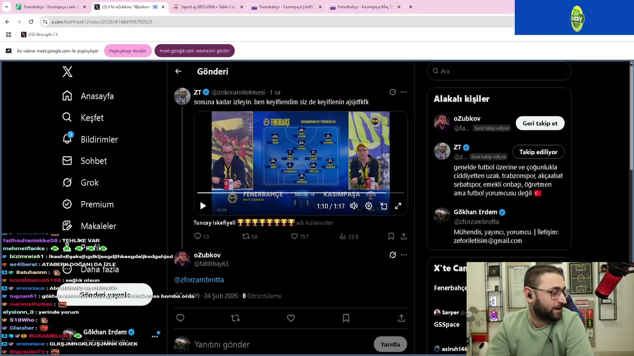This screenshot has height=356, width=634.
Task: Open Bildirimler notifications
Action: point(90,139)
